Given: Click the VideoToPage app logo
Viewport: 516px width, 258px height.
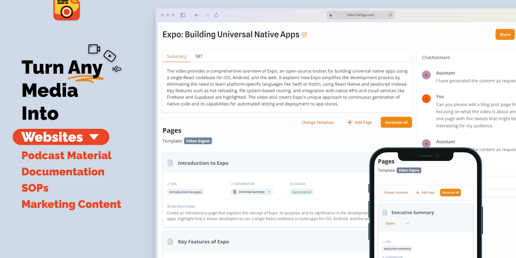Looking at the screenshot, I should [x=67, y=9].
